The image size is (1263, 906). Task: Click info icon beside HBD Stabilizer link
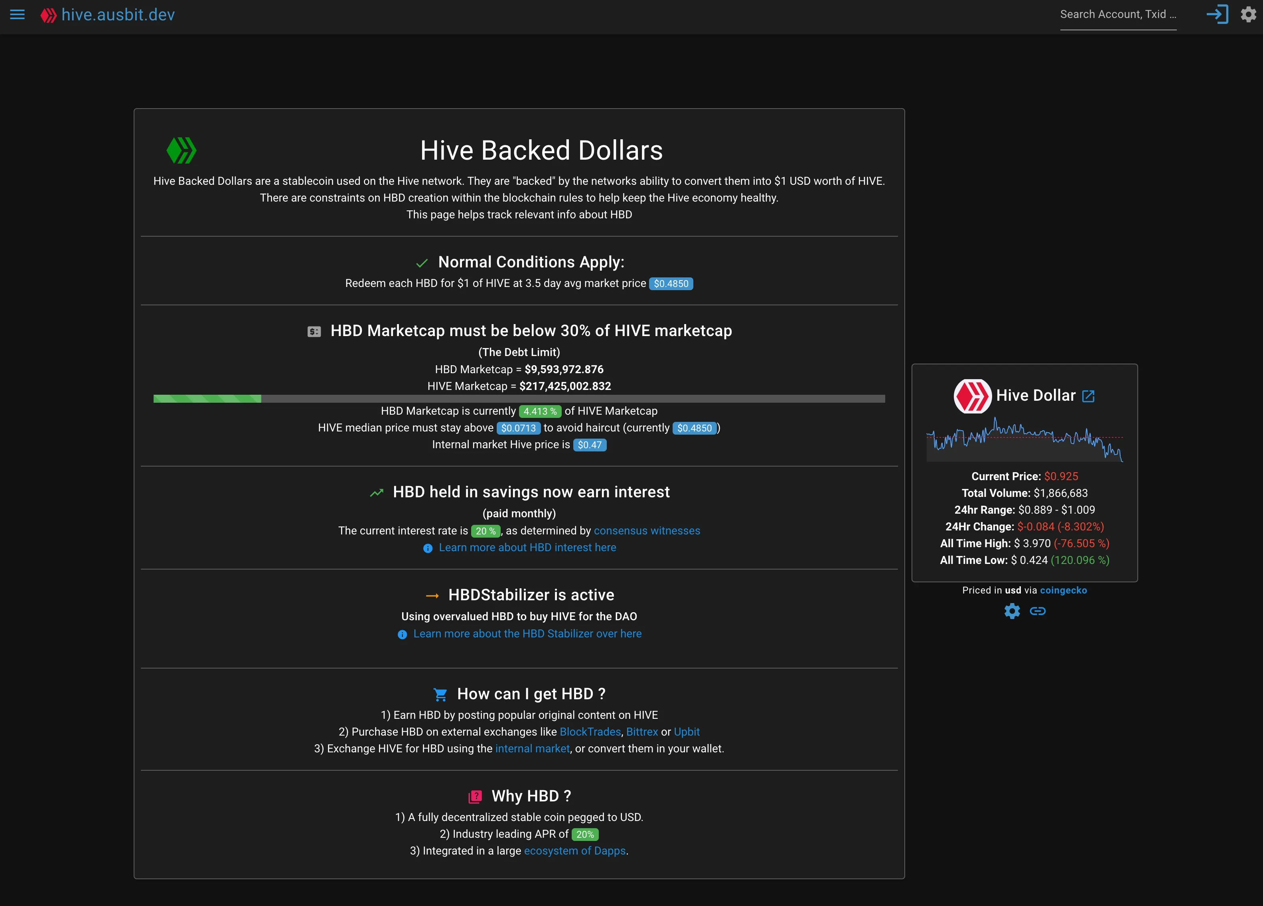[402, 635]
